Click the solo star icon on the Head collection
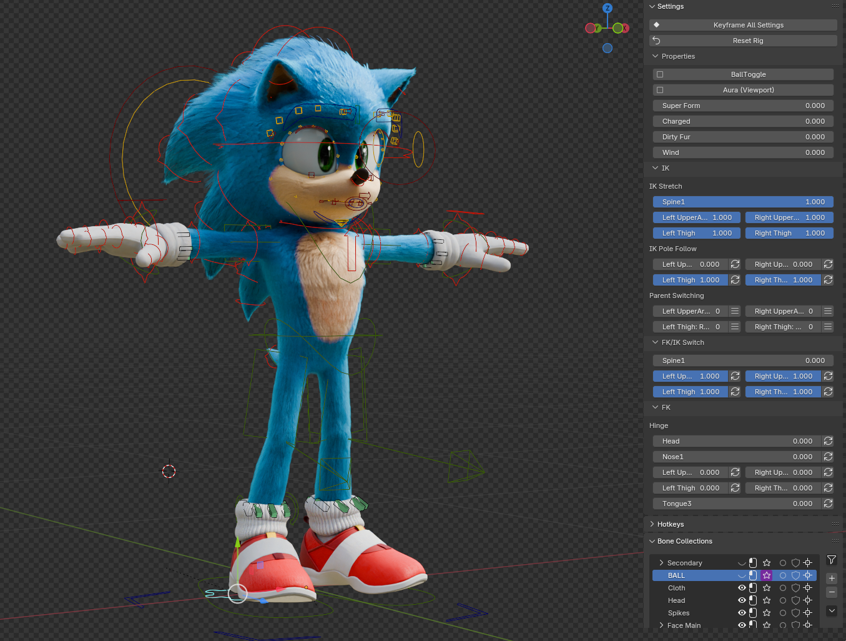This screenshot has width=846, height=641. (x=766, y=600)
